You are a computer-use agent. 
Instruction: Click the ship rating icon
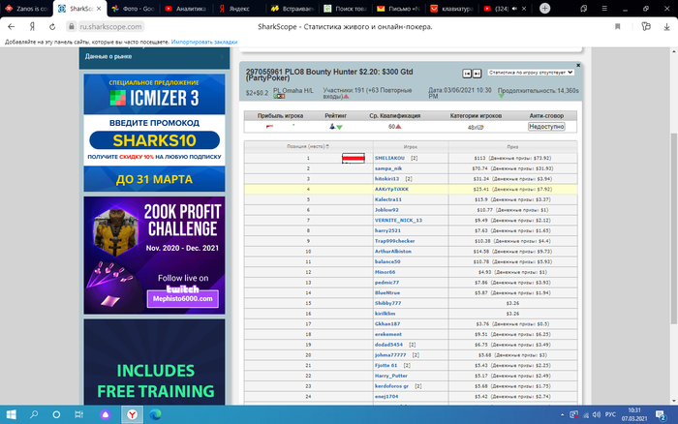[x=332, y=127]
